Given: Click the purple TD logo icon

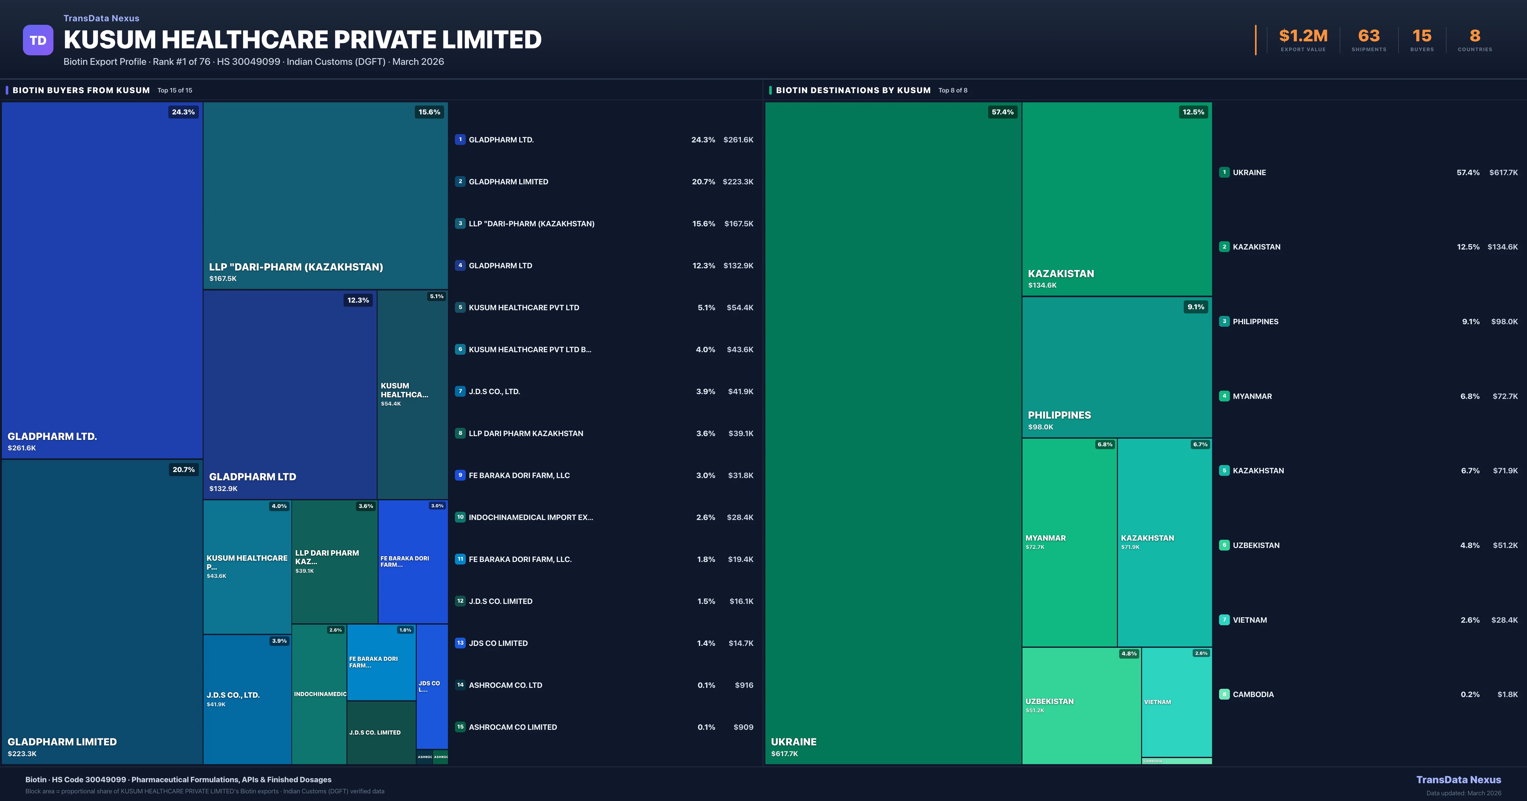Looking at the screenshot, I should tap(38, 40).
